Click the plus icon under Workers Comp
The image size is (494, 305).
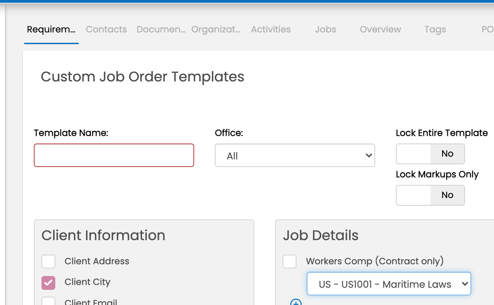point(296,302)
